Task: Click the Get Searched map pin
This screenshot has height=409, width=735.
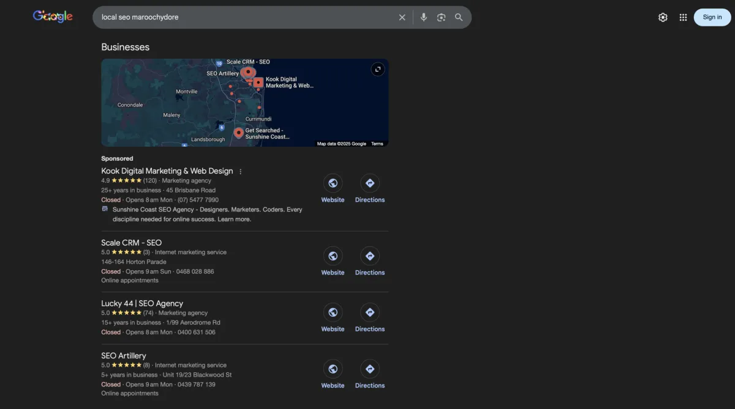Action: tap(239, 133)
